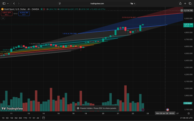Screen dimensions: 194x121
Task: Click the page settings icon in address bar
Action: 60,3
